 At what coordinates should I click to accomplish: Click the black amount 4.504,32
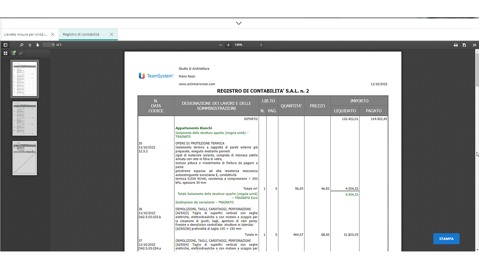pyautogui.click(x=351, y=189)
